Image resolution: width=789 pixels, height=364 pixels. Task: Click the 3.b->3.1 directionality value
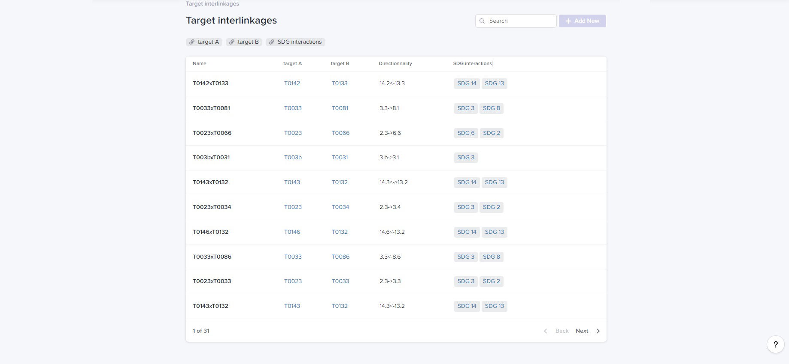coord(389,158)
